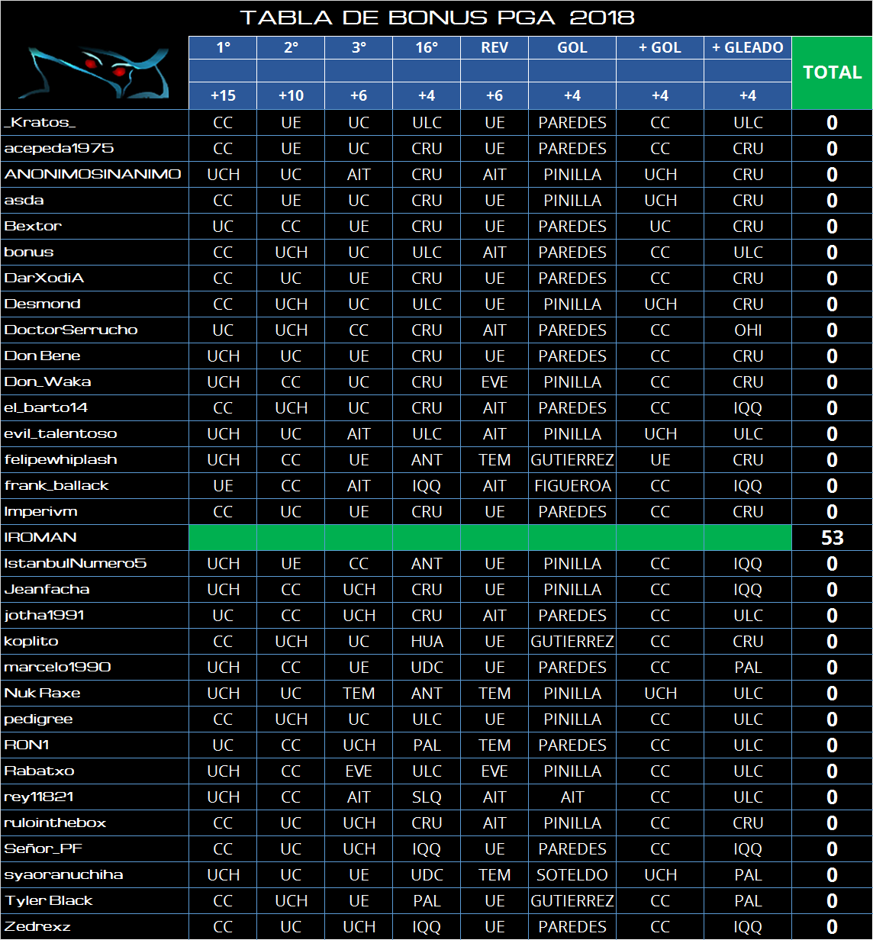
Task: Select the +10 points cell
Action: tap(291, 95)
